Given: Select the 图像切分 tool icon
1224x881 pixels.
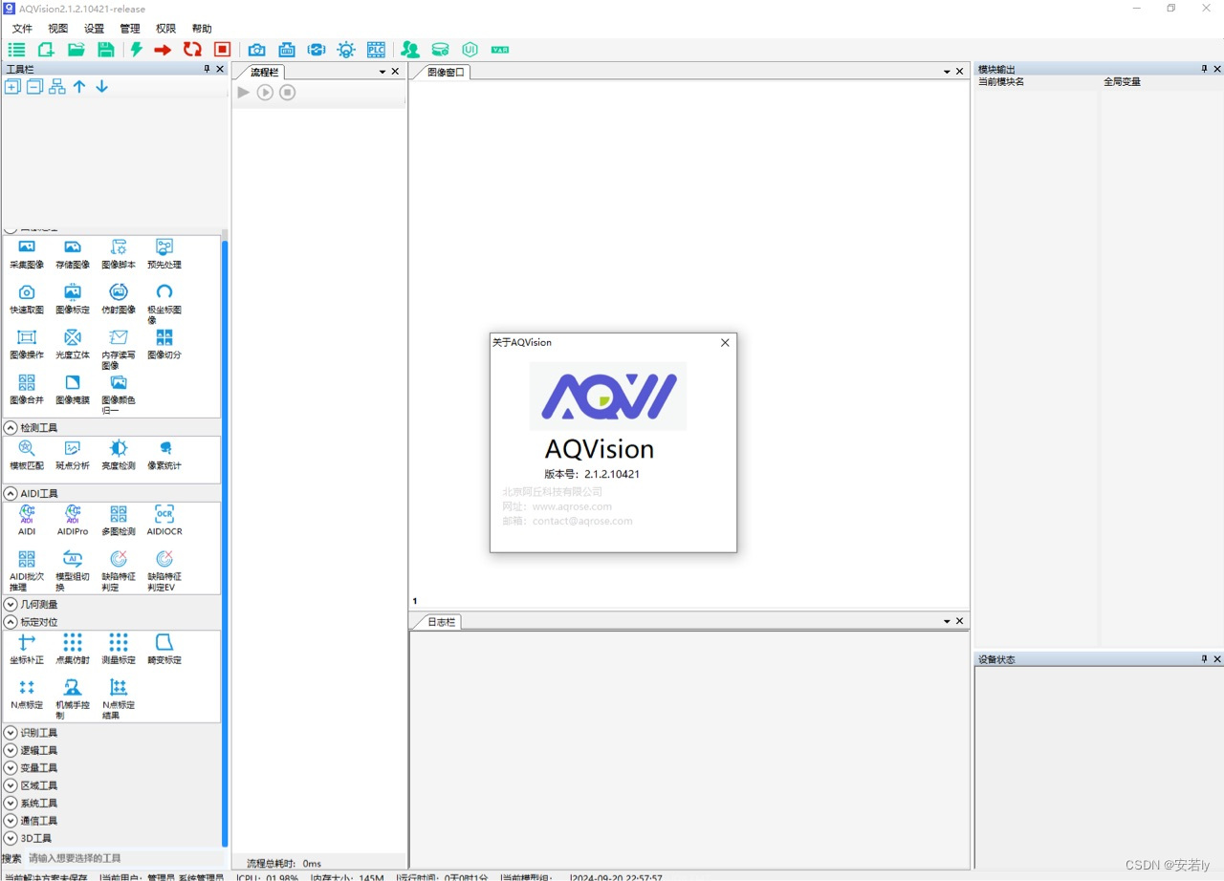Looking at the screenshot, I should [164, 337].
